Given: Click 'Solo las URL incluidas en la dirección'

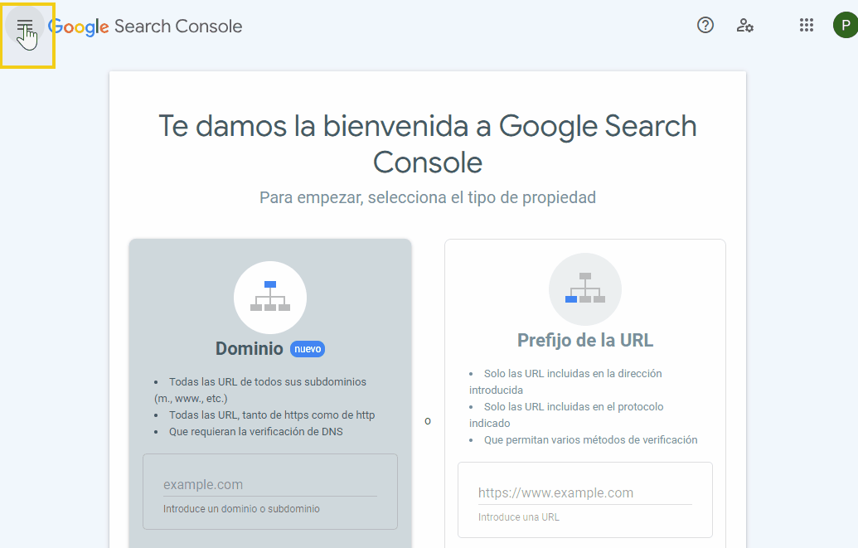Looking at the screenshot, I should [573, 373].
